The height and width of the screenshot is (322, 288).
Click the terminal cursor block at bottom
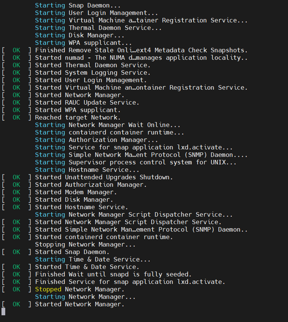(3, 311)
